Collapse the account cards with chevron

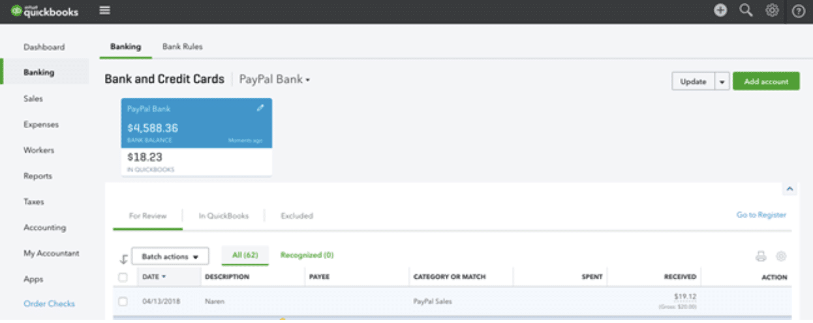point(790,189)
